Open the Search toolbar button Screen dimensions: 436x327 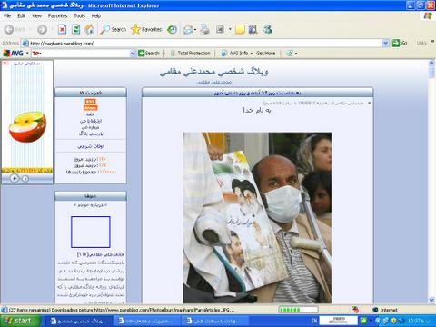(x=114, y=29)
